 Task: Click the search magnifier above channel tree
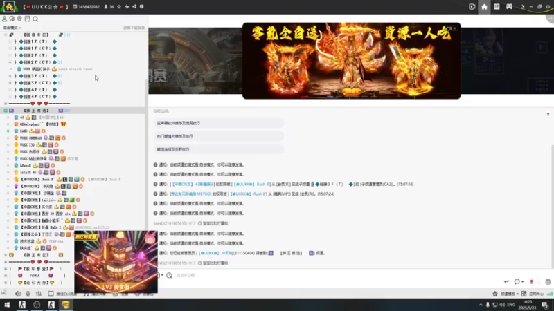pyautogui.click(x=35, y=19)
